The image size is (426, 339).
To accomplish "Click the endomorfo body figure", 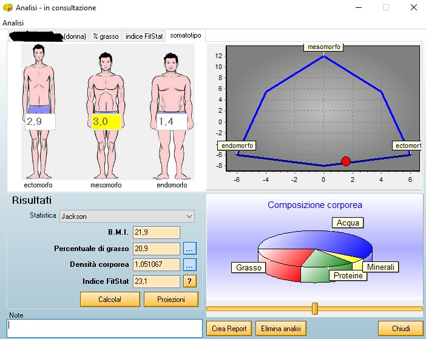I will pos(172,116).
